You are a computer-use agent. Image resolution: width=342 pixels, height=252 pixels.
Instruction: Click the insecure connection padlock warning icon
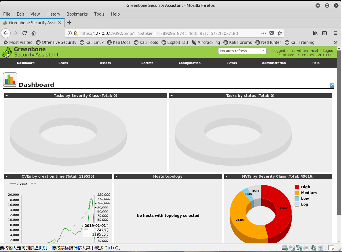tap(75, 33)
